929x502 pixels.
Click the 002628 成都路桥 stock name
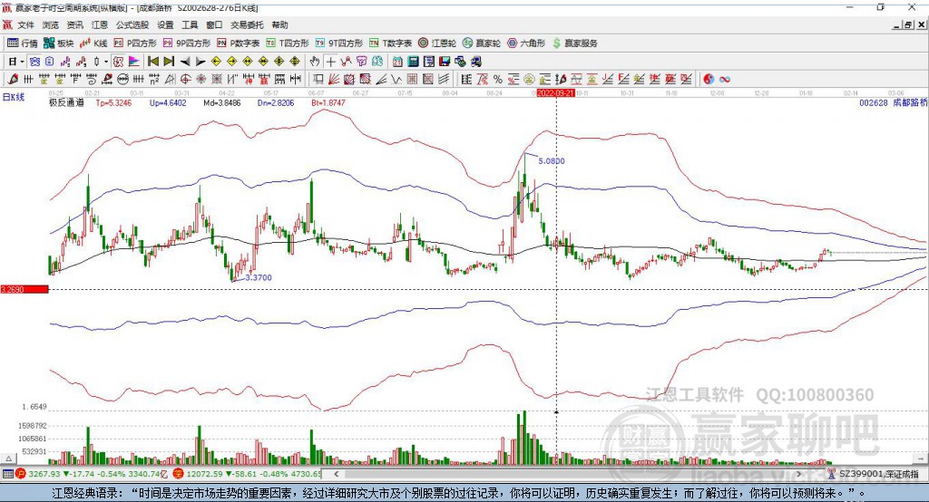[893, 103]
